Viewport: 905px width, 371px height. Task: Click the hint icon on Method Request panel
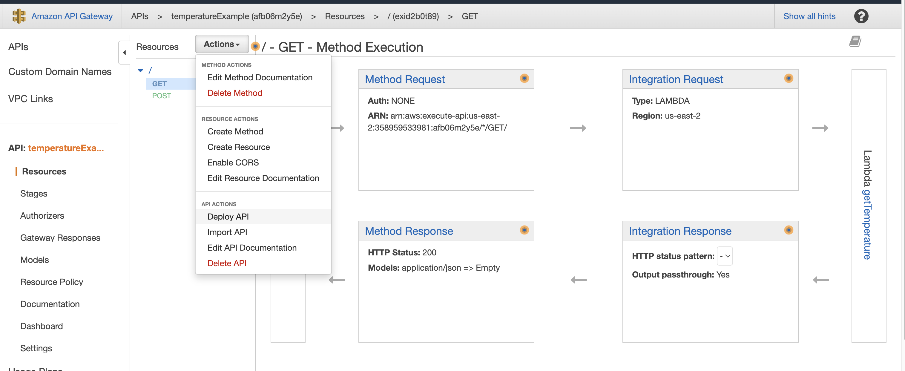(524, 79)
